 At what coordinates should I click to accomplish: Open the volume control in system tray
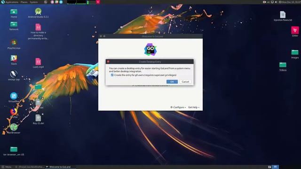click(276, 2)
